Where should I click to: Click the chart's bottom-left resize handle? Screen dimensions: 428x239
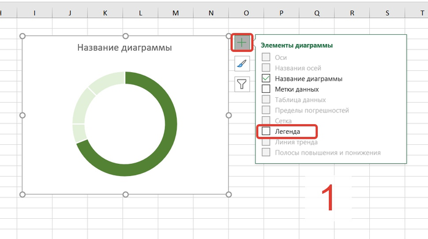click(x=23, y=194)
